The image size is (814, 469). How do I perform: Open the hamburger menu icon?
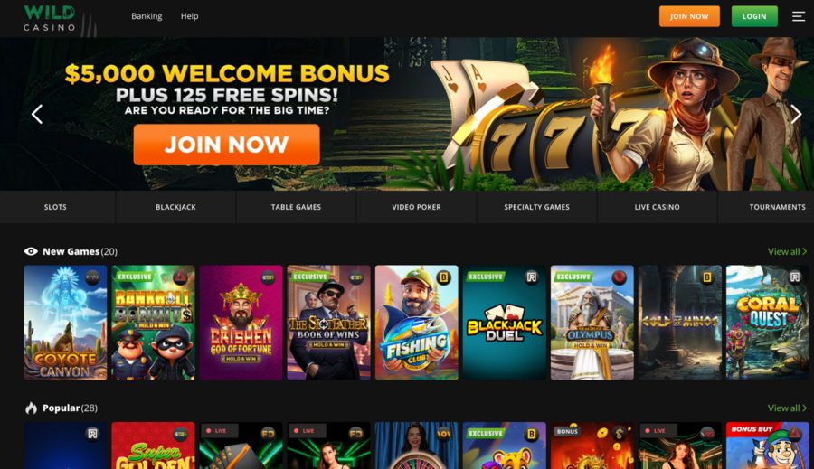[798, 16]
